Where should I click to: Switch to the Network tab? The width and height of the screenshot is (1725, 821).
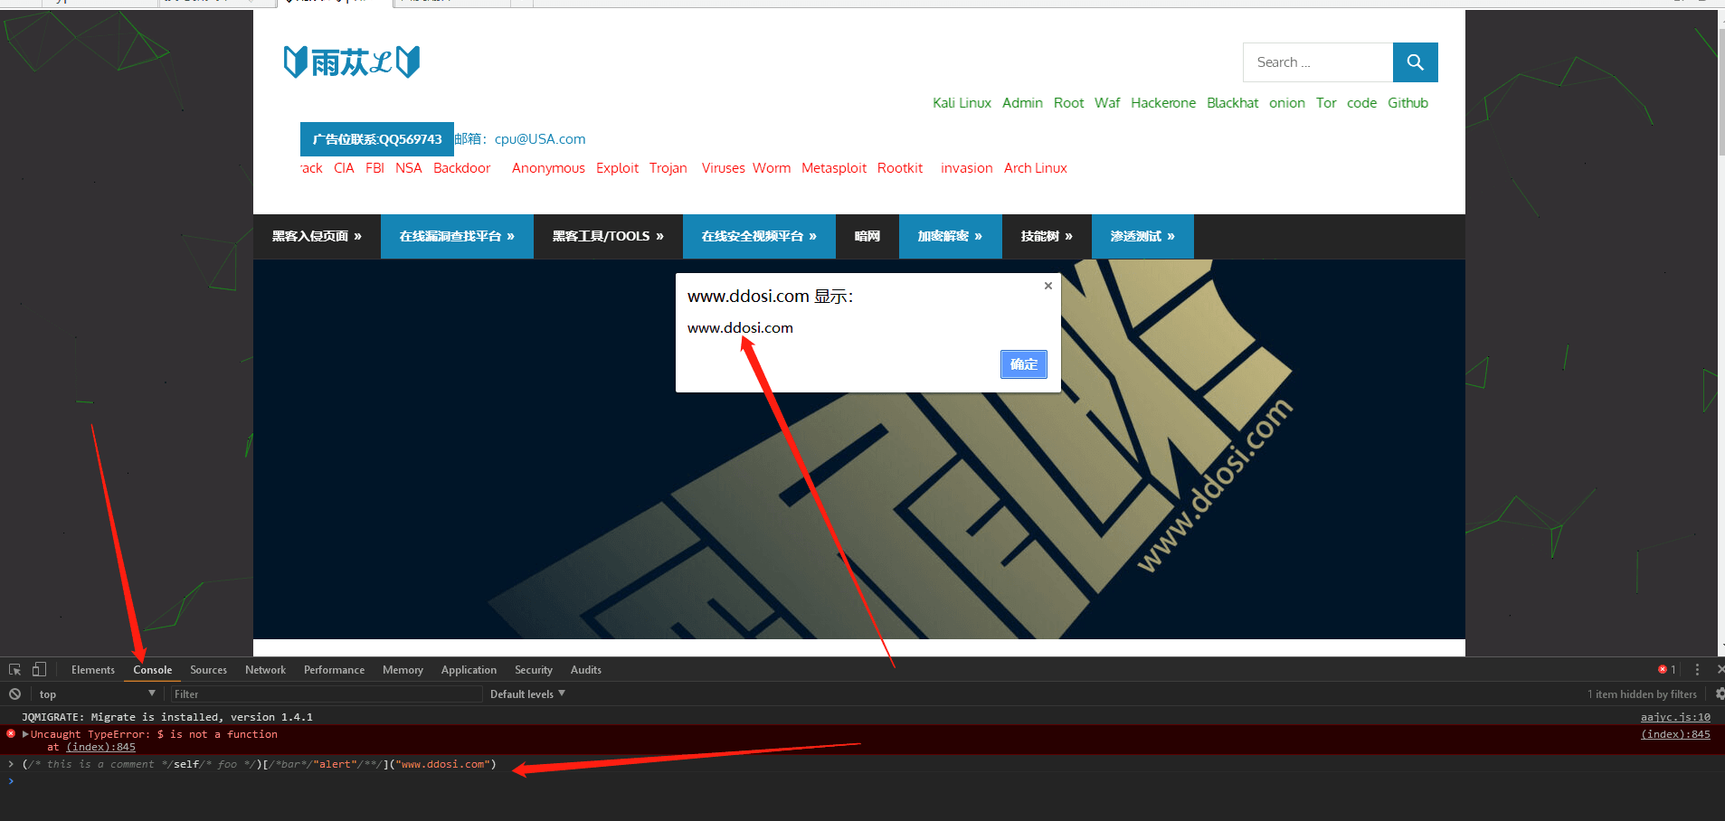click(x=265, y=670)
